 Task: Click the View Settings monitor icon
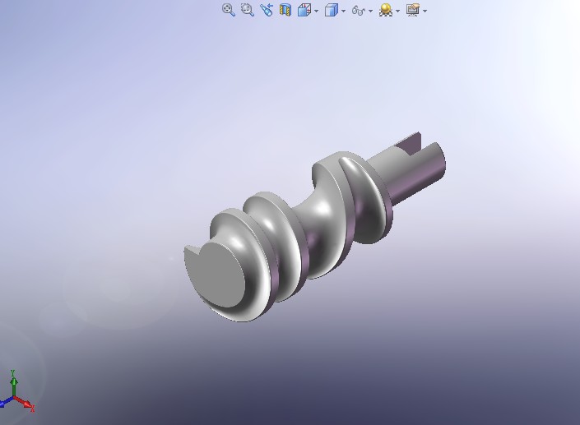click(x=413, y=10)
